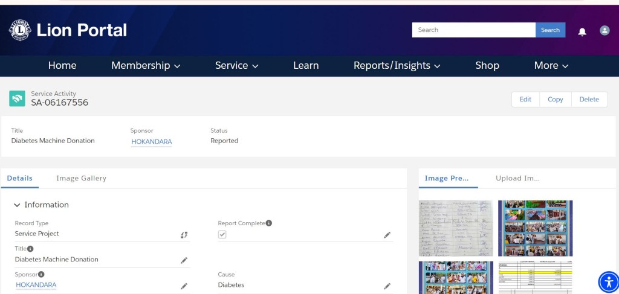Image resolution: width=619 pixels, height=294 pixels.
Task: Go to Home in navigation
Action: 62,65
